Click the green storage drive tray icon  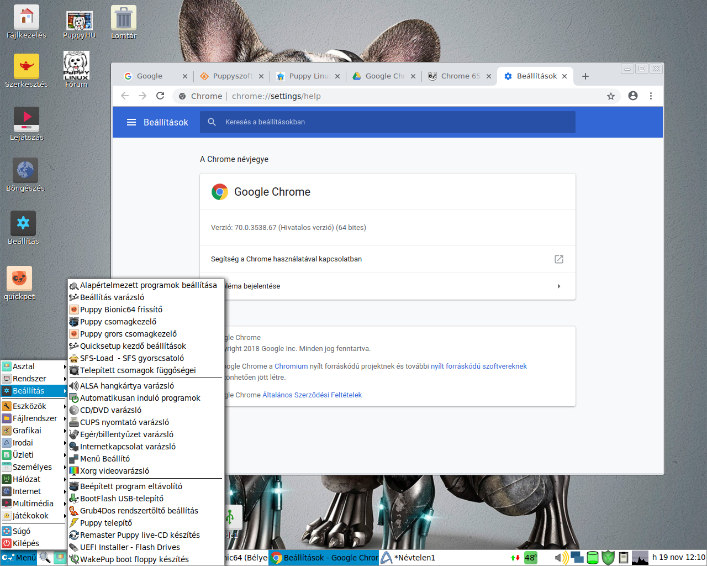[x=593, y=558]
